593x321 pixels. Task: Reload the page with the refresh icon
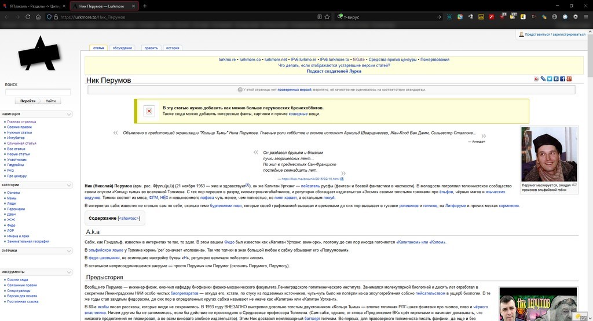click(x=28, y=17)
